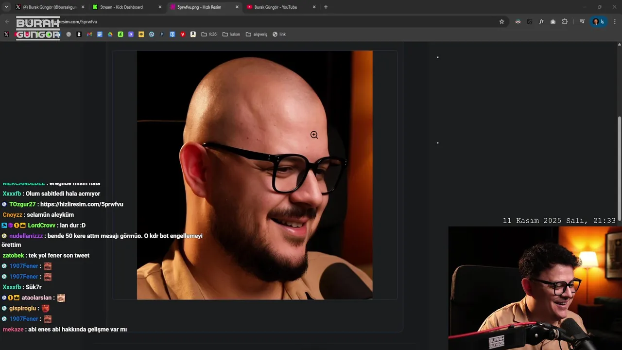Open the Google Drive bookmark icon

click(110, 34)
